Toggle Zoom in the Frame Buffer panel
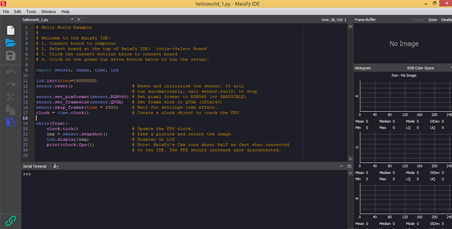This screenshot has width=452, height=229. (432, 20)
